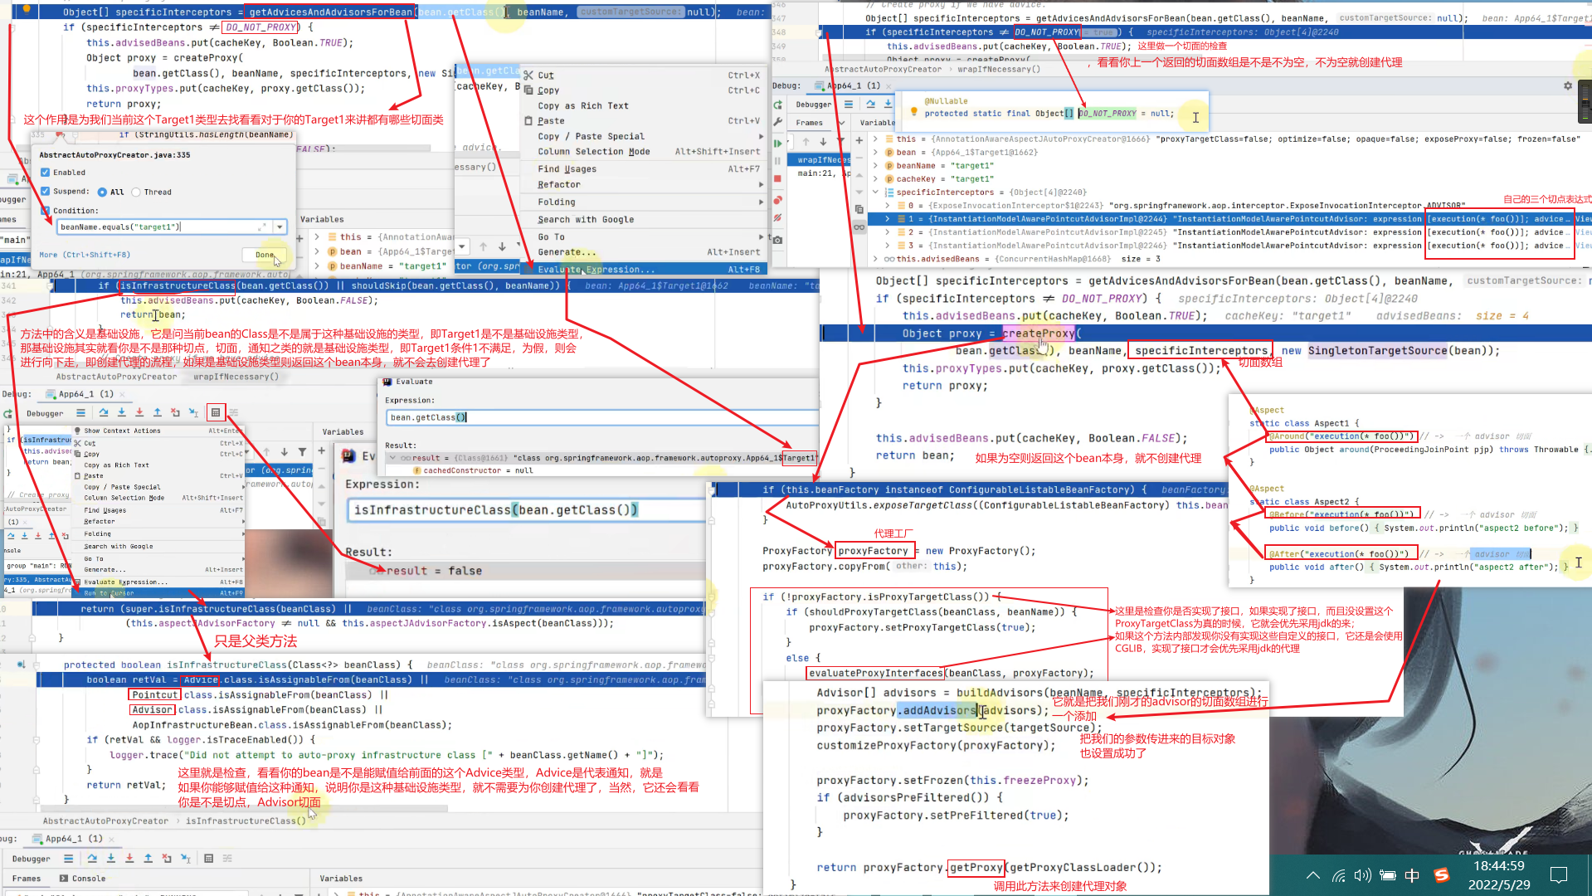This screenshot has width=1592, height=896.
Task: Collapse the specificInterceptors variable node
Action: click(876, 192)
